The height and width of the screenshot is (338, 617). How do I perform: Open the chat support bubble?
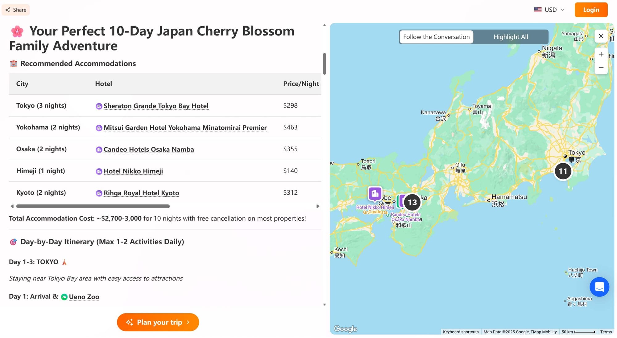coord(599,287)
